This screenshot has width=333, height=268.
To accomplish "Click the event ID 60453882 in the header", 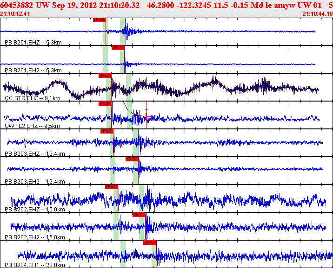I will tap(19, 5).
